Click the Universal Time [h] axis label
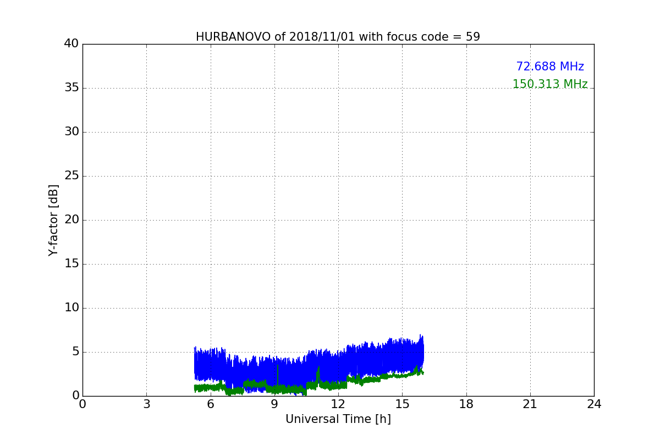 point(338,419)
